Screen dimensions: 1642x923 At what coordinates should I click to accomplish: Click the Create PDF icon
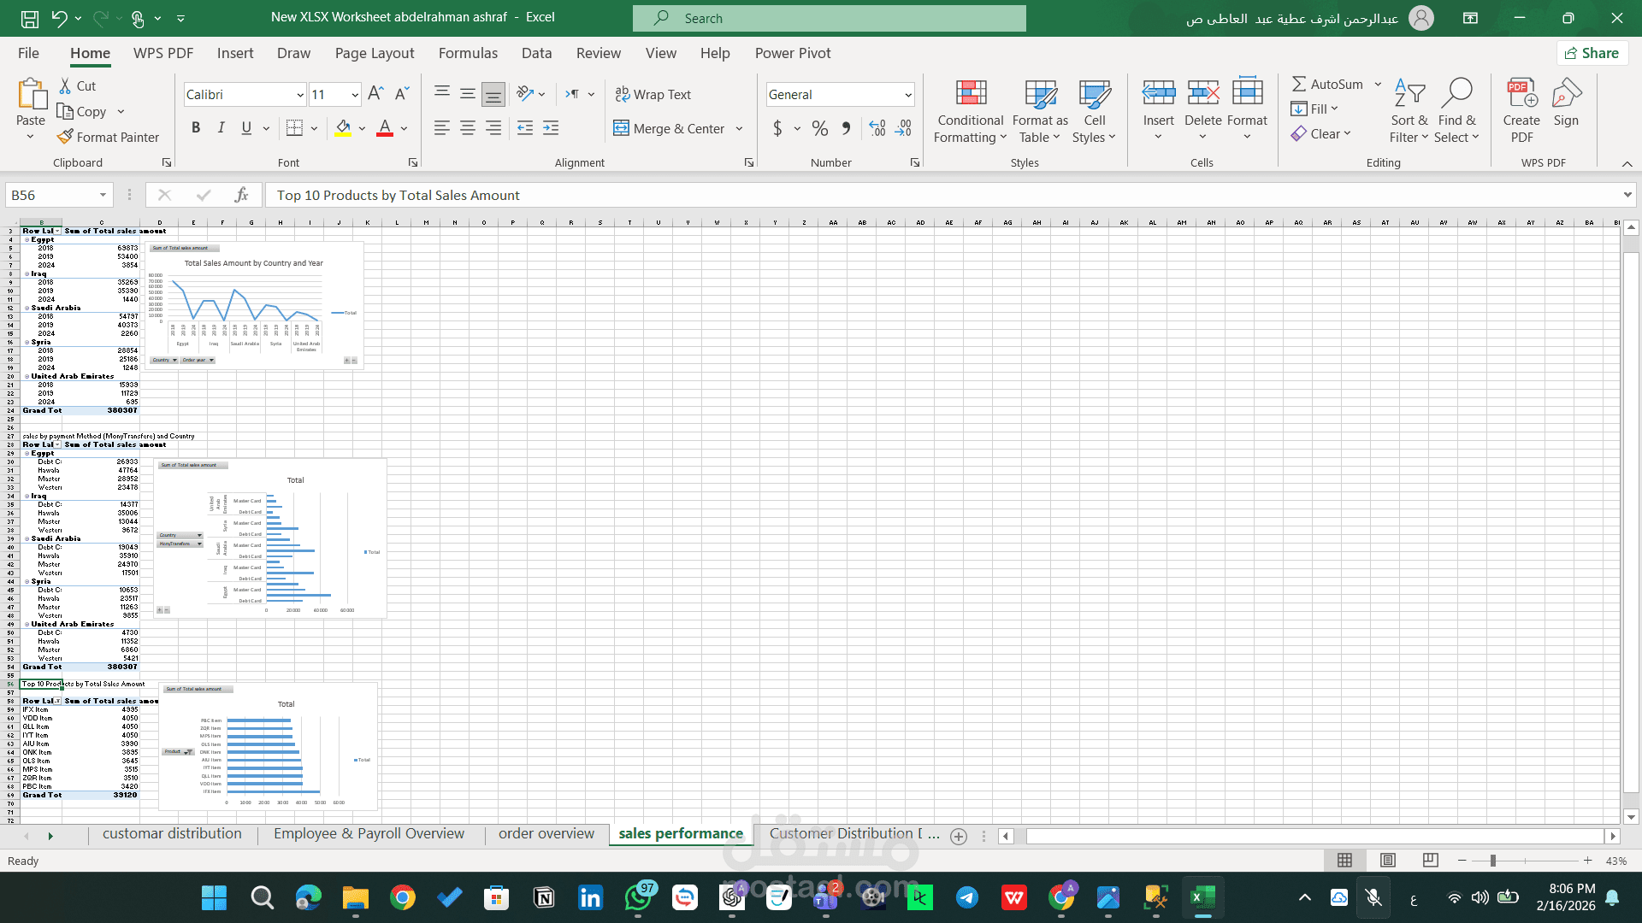click(x=1521, y=93)
